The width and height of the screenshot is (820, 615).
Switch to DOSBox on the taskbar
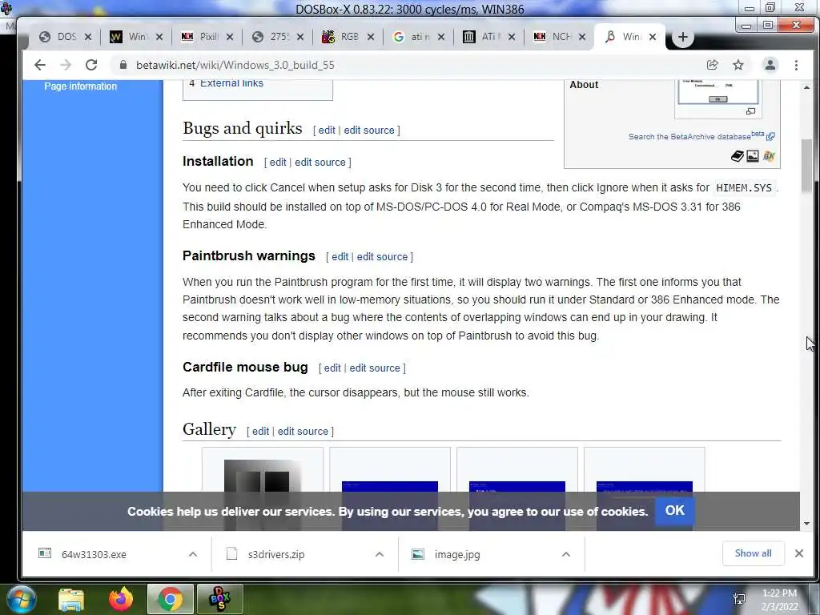(219, 599)
